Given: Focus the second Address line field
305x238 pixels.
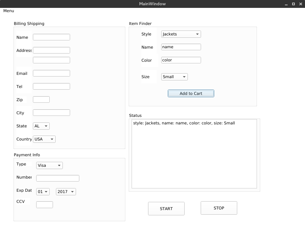Looking at the screenshot, I should coord(51,60).
